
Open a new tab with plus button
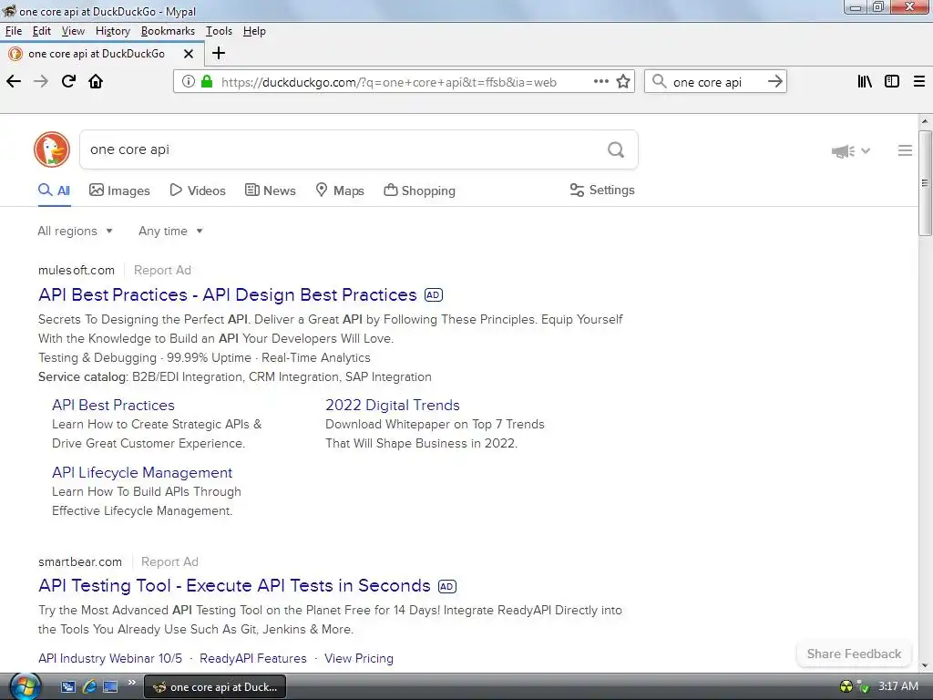pyautogui.click(x=219, y=53)
